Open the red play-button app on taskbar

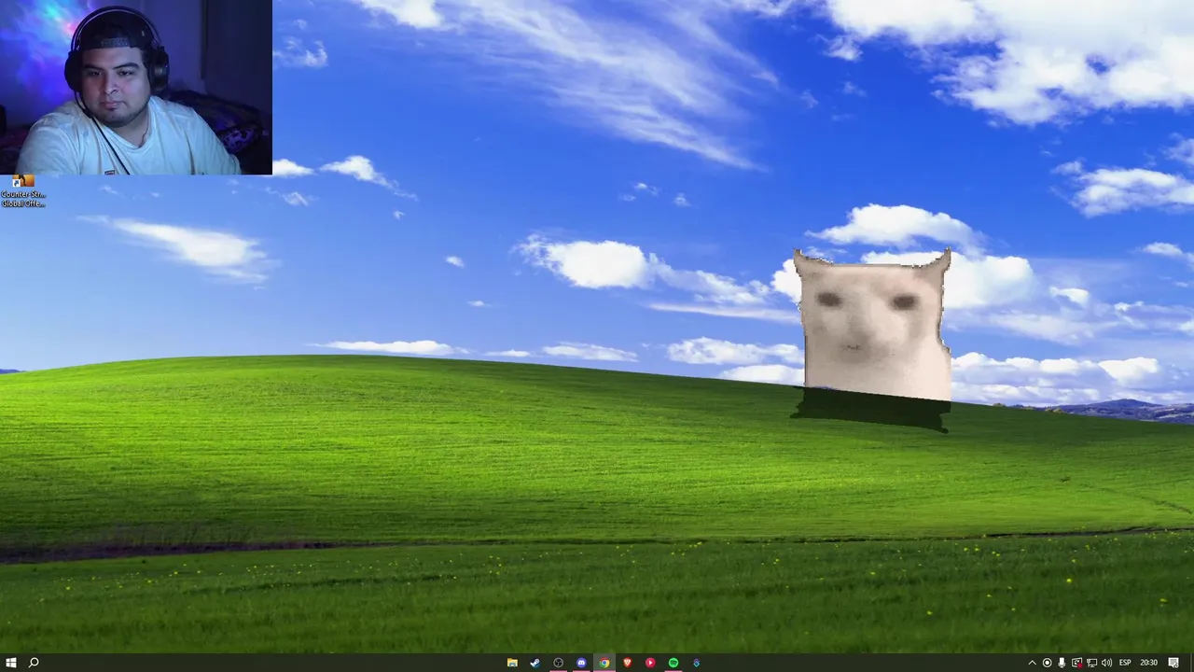coord(650,663)
